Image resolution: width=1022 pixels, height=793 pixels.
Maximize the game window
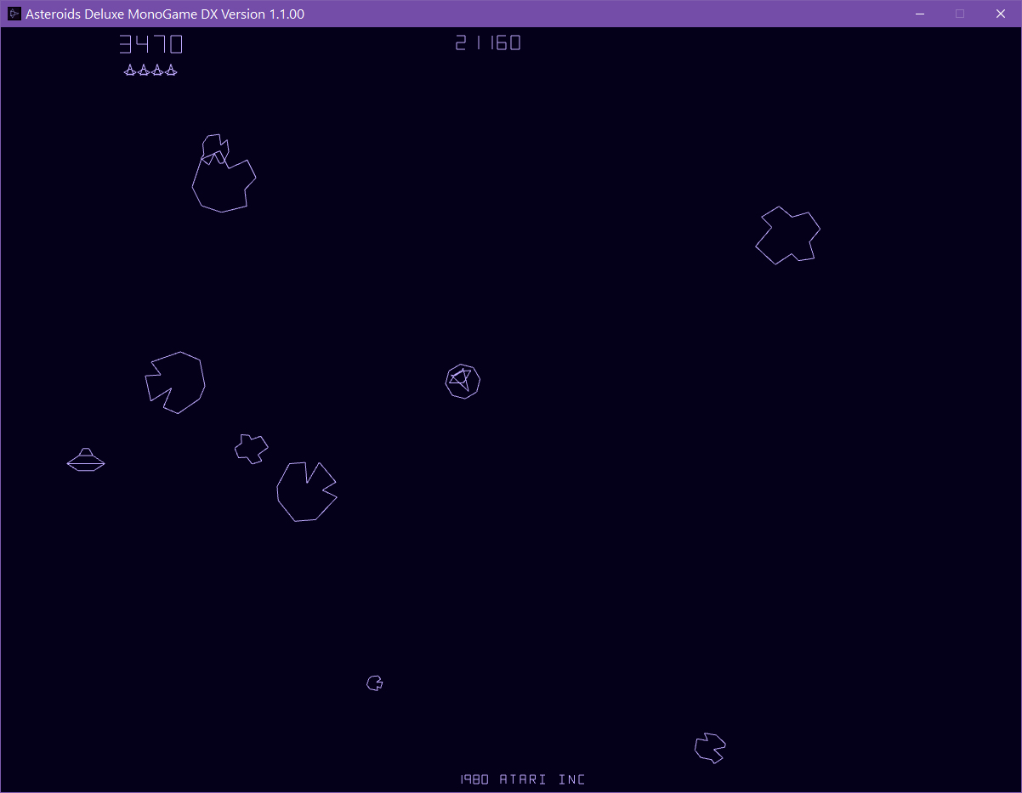coord(960,14)
